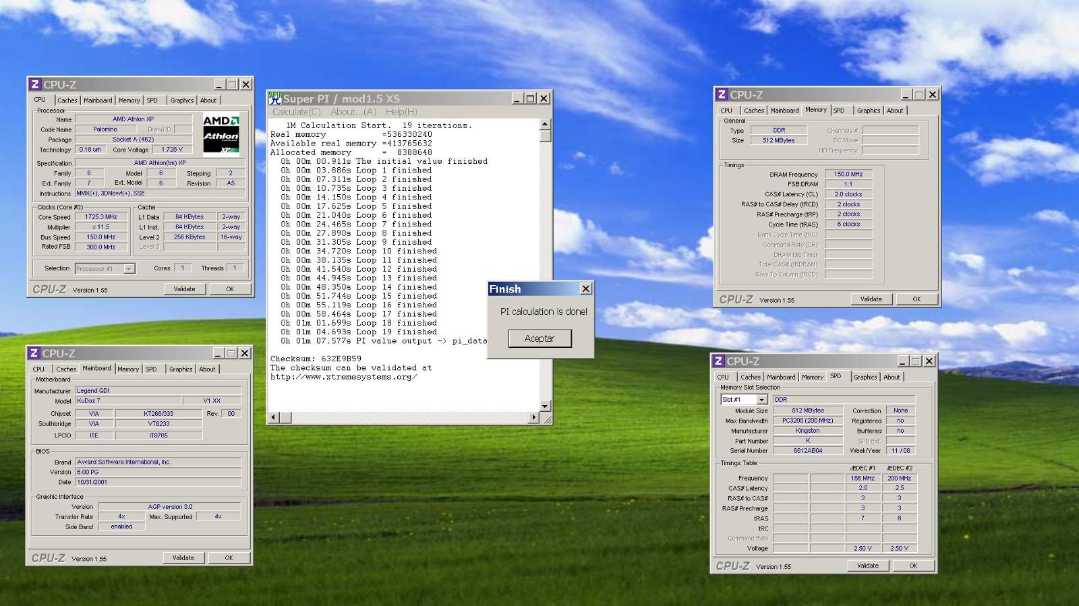The width and height of the screenshot is (1079, 606).
Task: Click the AMD Athlon XP logo
Action: click(x=221, y=133)
